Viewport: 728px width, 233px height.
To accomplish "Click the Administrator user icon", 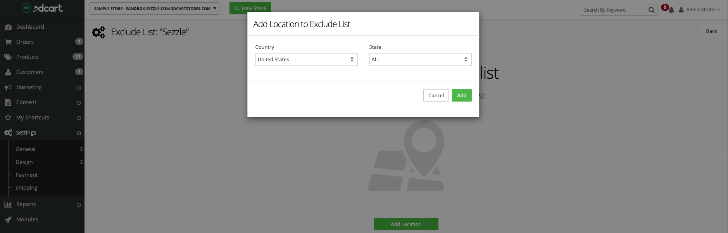I will point(681,10).
